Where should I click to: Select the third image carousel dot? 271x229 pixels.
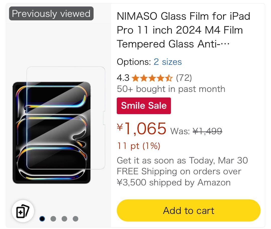(64, 219)
